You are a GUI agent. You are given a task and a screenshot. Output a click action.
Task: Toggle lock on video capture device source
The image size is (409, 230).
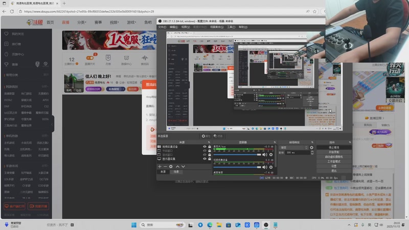(210, 147)
